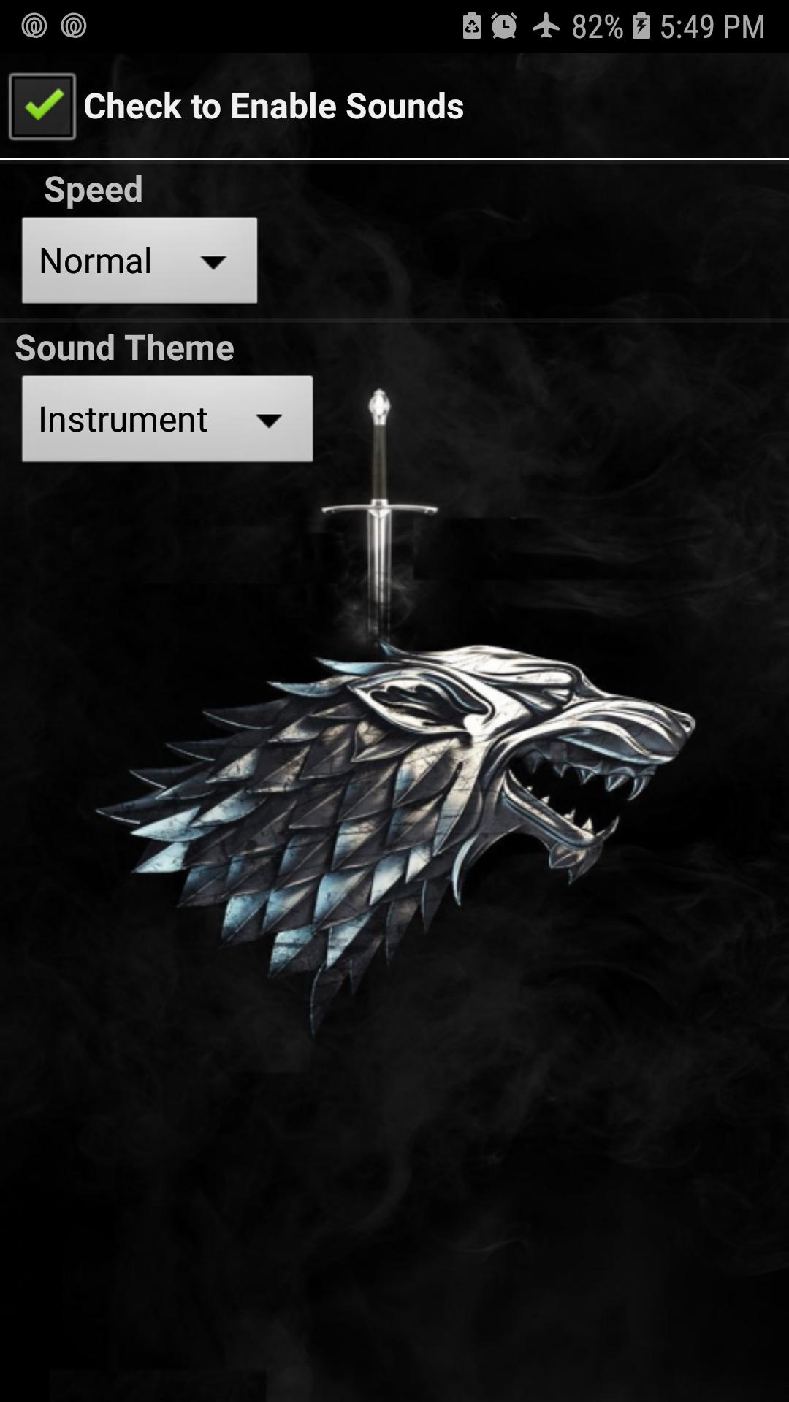Tap the charging battery icon

[641, 26]
